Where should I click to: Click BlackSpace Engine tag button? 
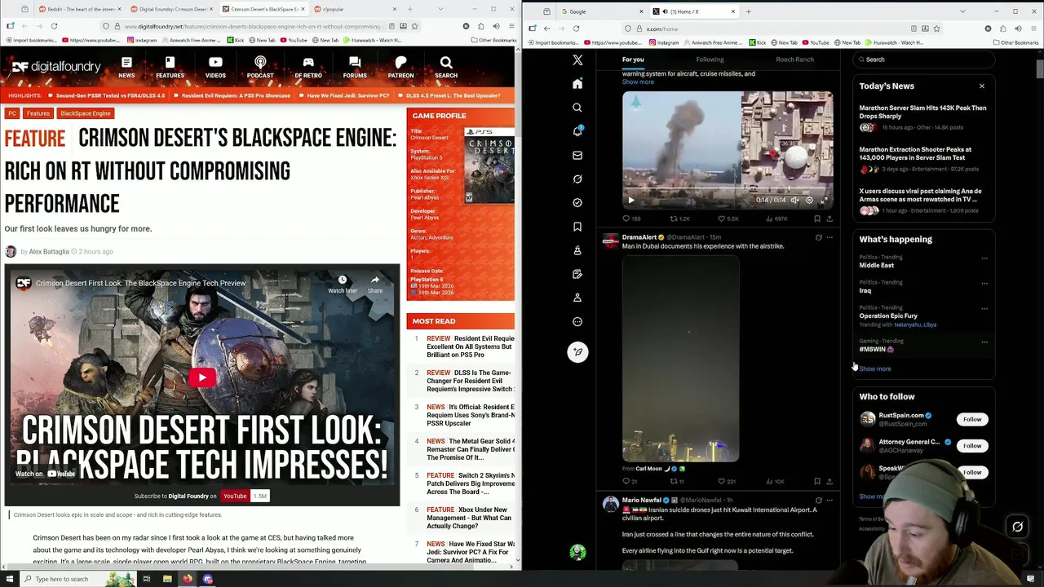85,113
